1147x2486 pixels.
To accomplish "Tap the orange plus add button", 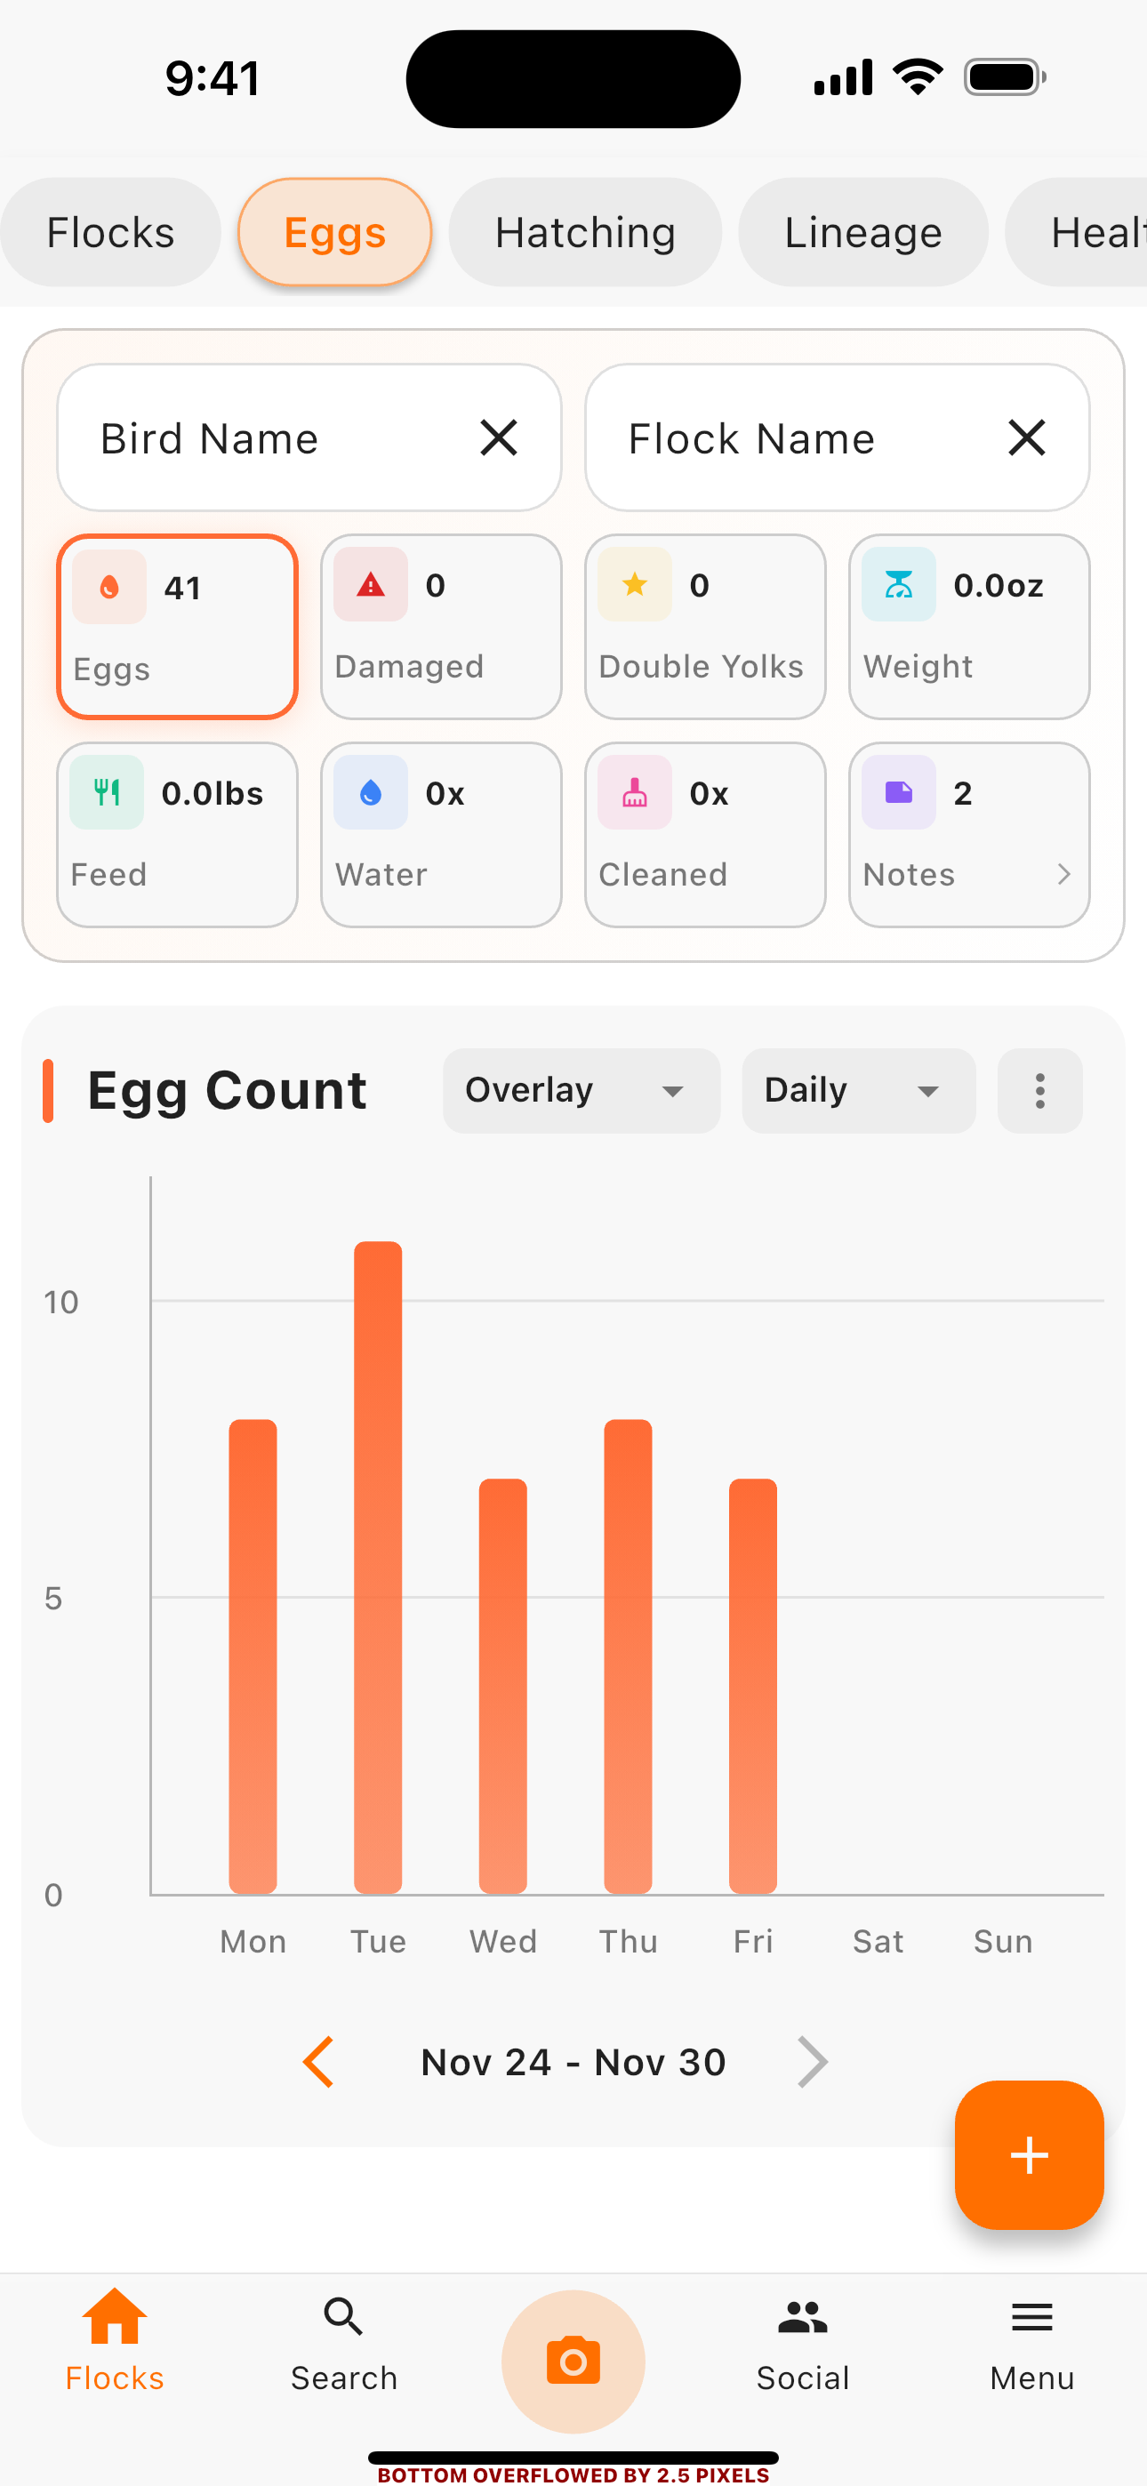I will pos(1028,2154).
